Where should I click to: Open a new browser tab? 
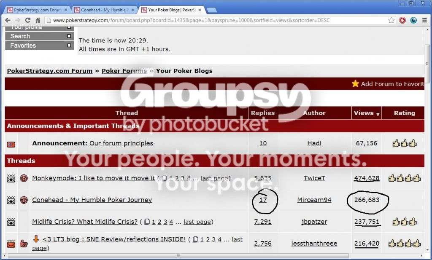(x=212, y=10)
